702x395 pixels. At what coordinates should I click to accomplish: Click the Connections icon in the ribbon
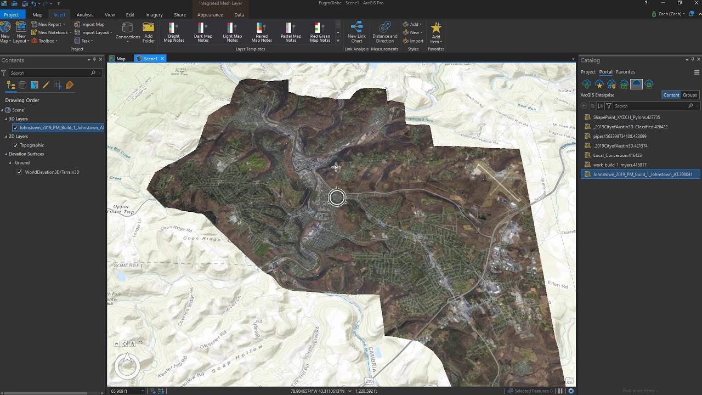127,31
